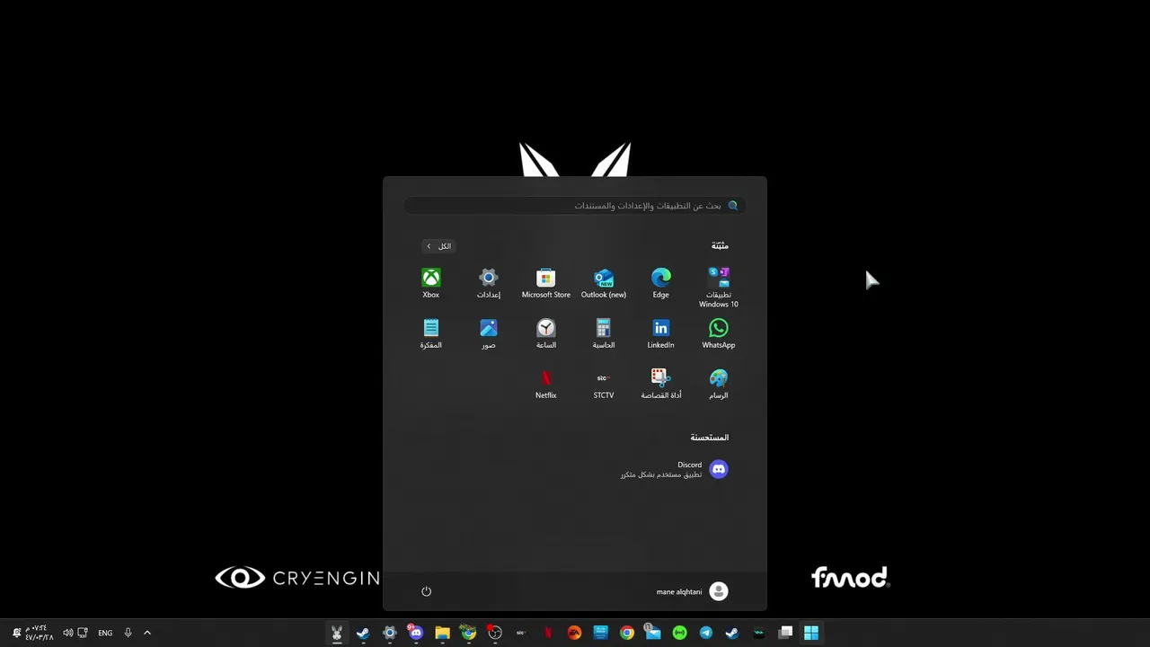Click the rabbit app taskbar icon
The image size is (1150, 647).
(x=337, y=633)
